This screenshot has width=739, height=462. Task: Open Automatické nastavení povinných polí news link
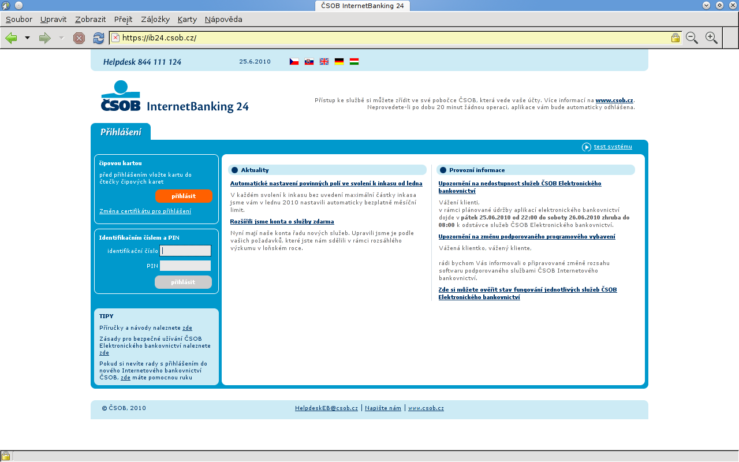click(326, 184)
